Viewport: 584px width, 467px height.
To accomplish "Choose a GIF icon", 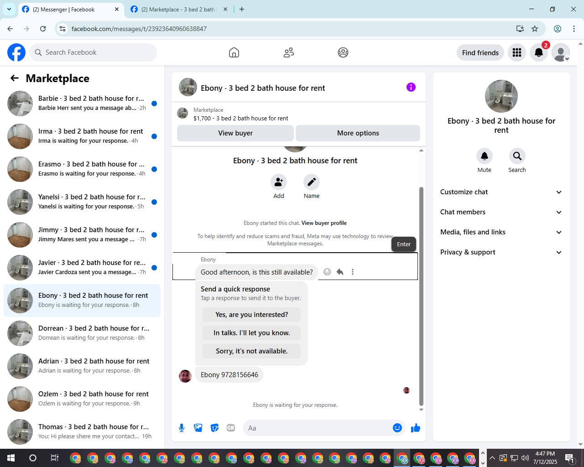I will pos(231,428).
